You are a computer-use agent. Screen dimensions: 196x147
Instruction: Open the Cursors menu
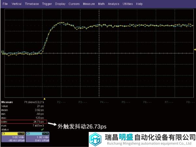coord(74,4)
